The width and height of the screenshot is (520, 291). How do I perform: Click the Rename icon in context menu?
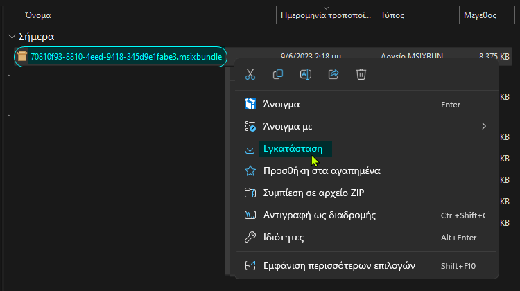click(x=306, y=74)
